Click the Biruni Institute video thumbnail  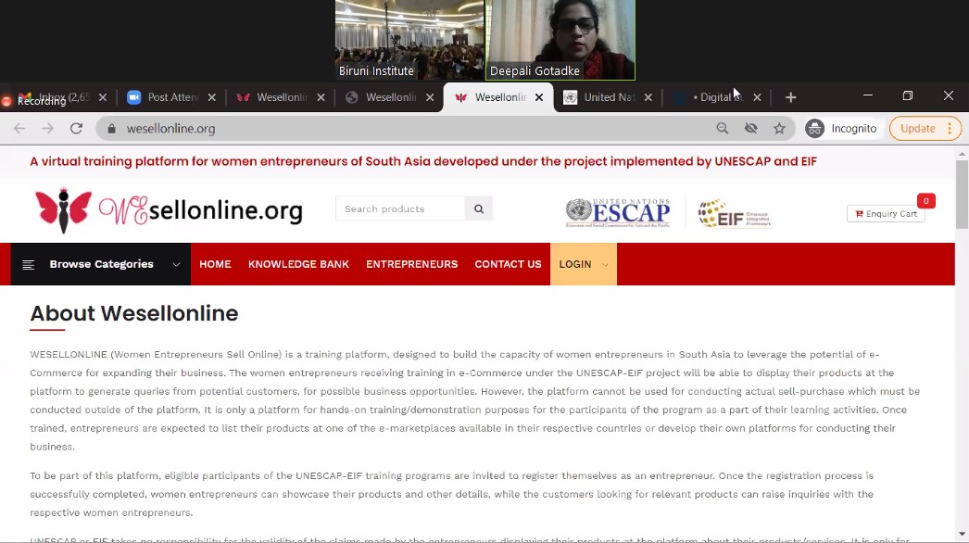pos(409,40)
